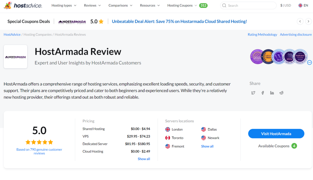Click the Newark server location
Screen dimensions: 313x180
tap(213, 138)
